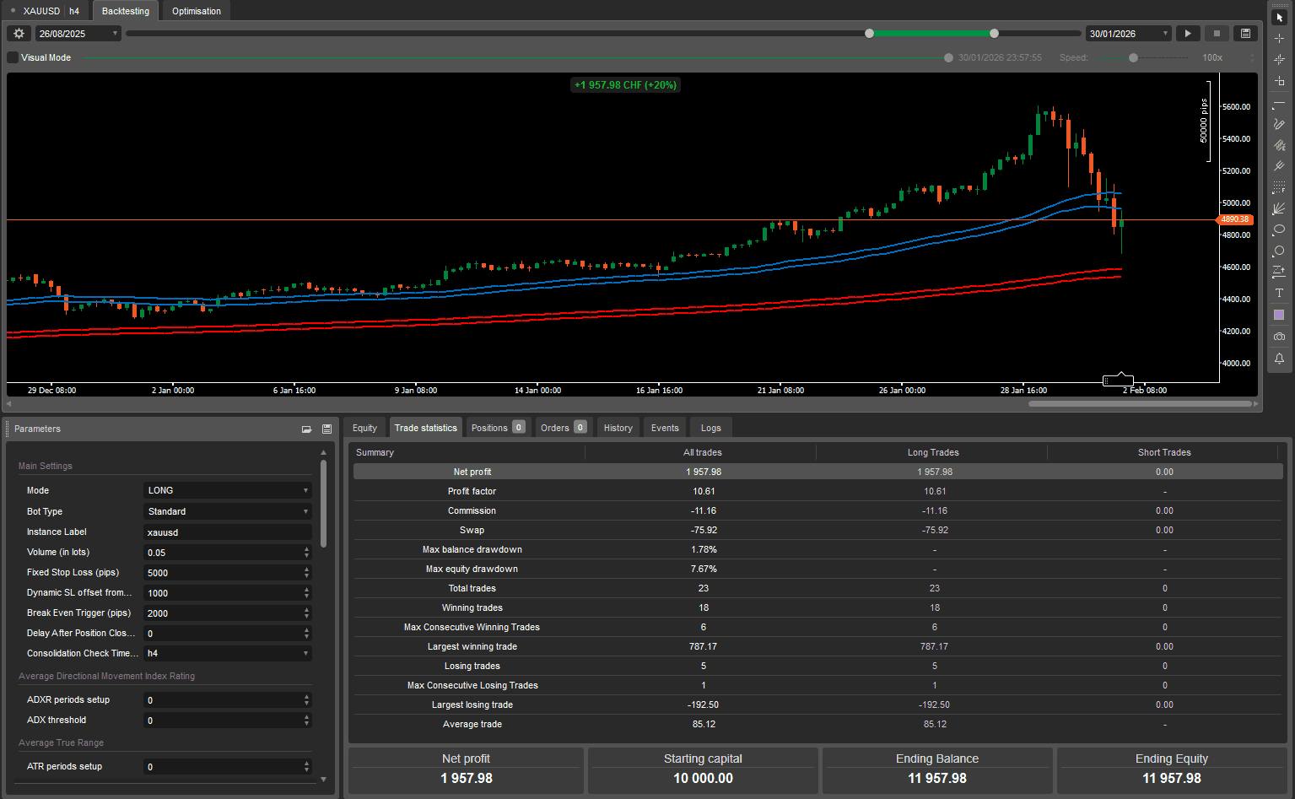Save parameters using the Parameters panel disk icon
The height and width of the screenshot is (799, 1295).
pyautogui.click(x=326, y=429)
